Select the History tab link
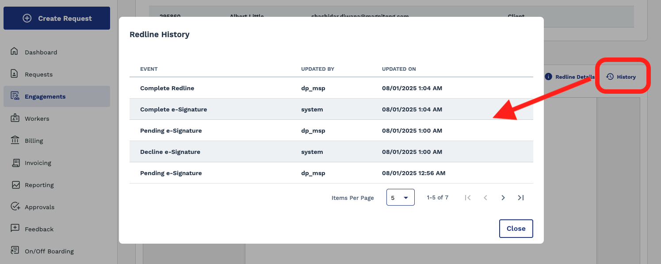This screenshot has width=661, height=264. 621,77
